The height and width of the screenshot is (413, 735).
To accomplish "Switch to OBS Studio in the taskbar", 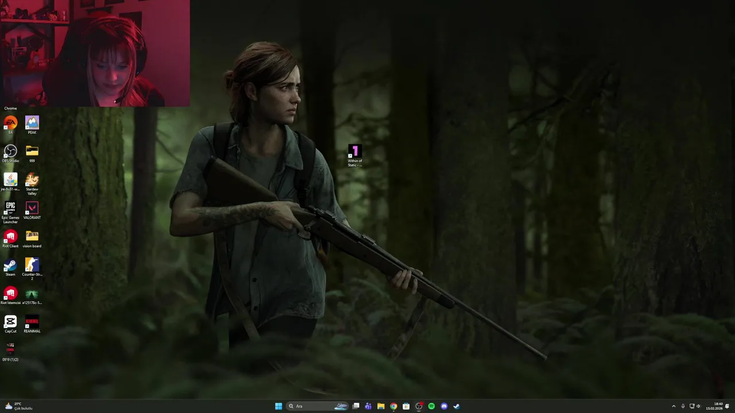I will pos(419,406).
